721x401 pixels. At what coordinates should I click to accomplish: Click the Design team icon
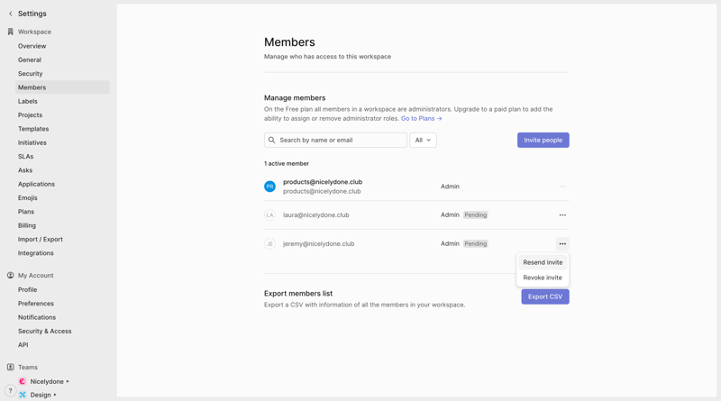[22, 395]
